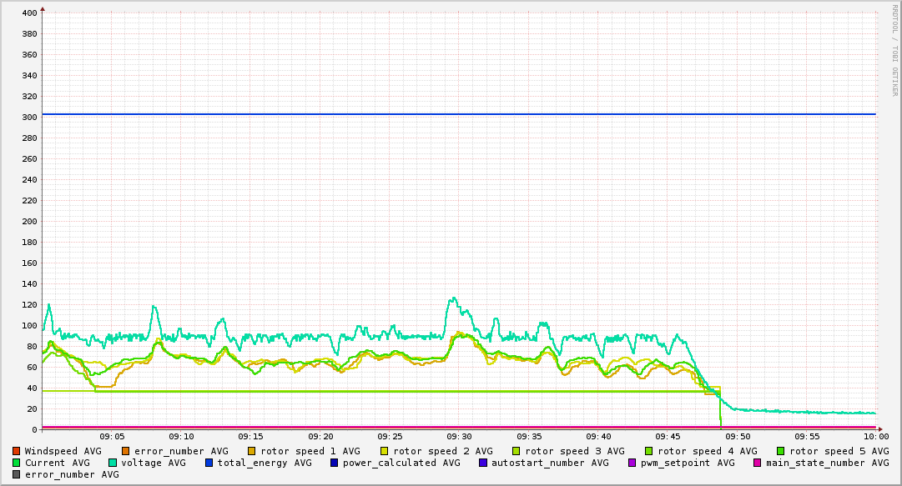Click the red Windspeed AVG legend swatch

click(16, 452)
